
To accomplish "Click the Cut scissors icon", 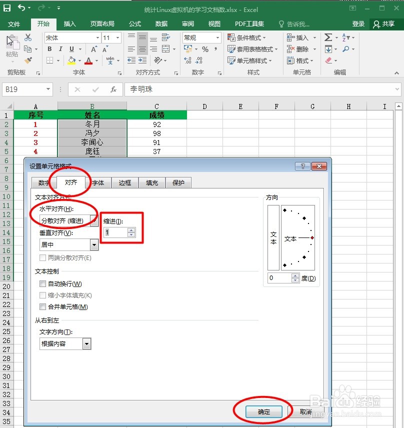I will click(x=28, y=37).
